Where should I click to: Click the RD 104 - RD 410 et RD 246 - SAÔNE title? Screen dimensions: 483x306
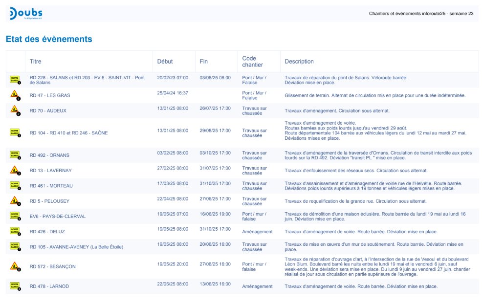pyautogui.click(x=68, y=133)
